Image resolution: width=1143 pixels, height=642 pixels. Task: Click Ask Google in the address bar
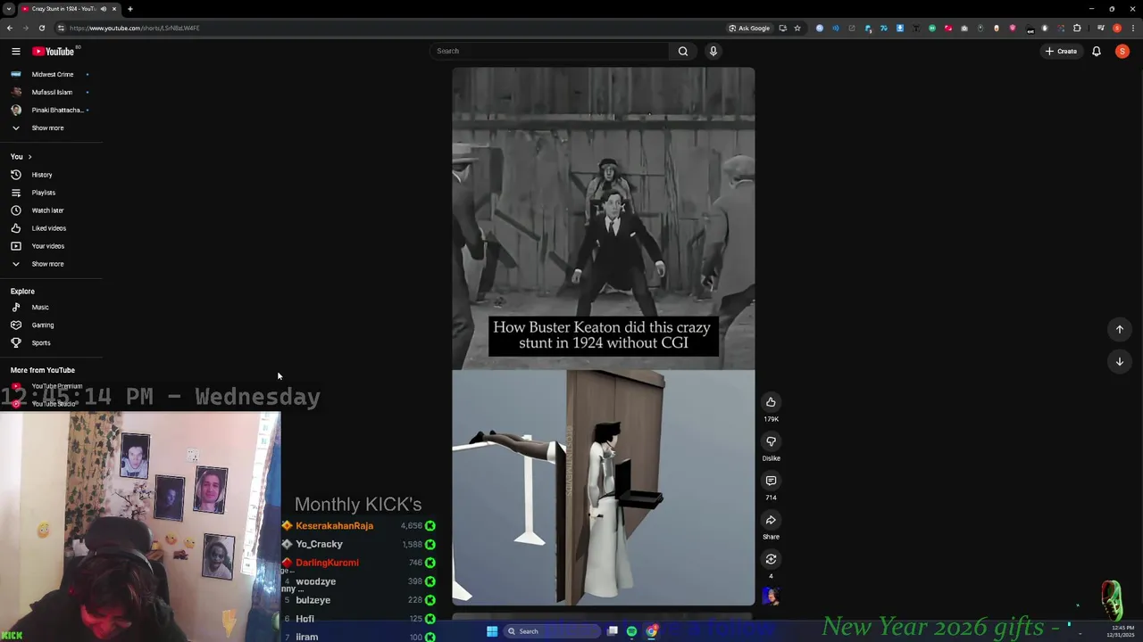(749, 28)
